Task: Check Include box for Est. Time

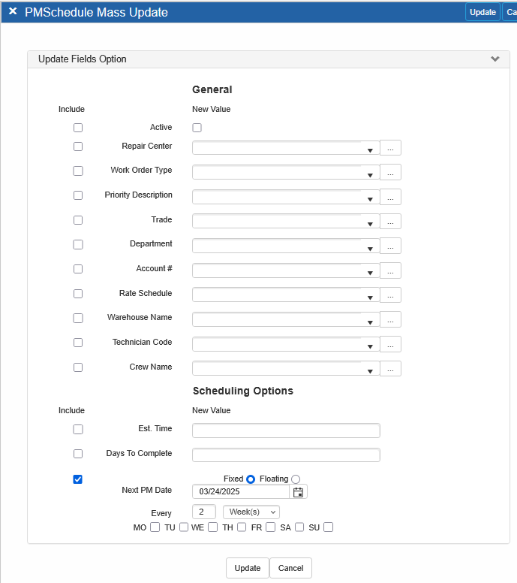Action: click(78, 429)
